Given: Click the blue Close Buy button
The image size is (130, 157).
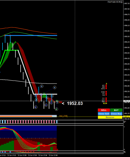Looking at the screenshot, I should (x=116, y=114).
